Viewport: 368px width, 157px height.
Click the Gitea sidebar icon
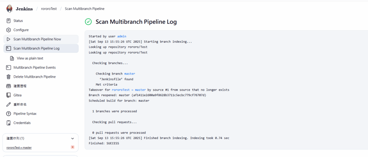click(x=9, y=95)
